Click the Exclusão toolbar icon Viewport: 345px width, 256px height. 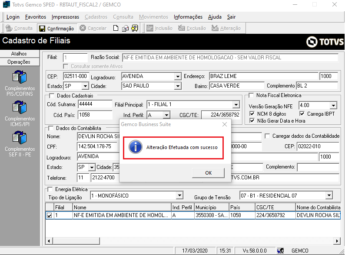(182, 28)
